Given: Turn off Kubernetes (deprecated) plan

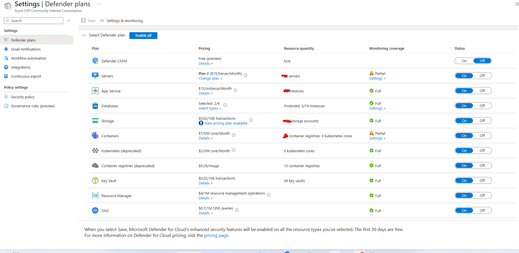Looking at the screenshot, I should coord(482,151).
